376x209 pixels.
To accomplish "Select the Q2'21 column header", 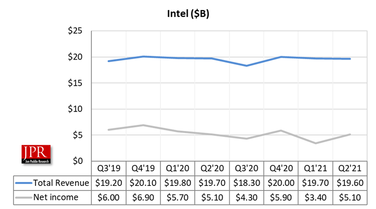I will [350, 168].
